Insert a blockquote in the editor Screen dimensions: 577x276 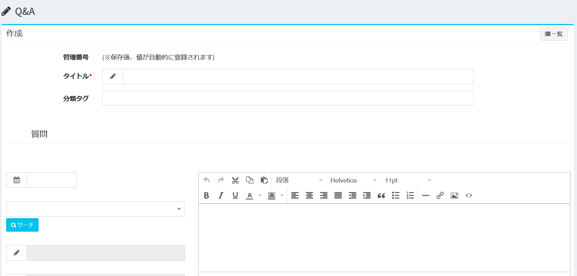point(381,196)
